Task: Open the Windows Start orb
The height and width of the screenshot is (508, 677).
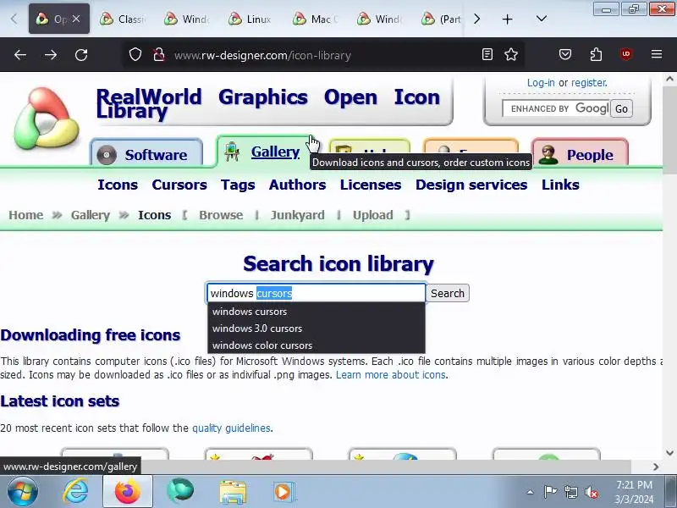Action: (x=22, y=491)
